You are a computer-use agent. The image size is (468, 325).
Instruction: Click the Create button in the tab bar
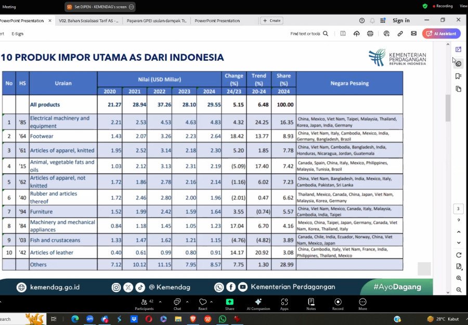tap(271, 21)
